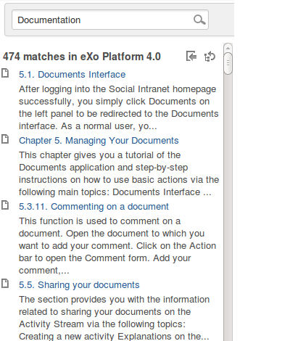Click the vertical scrollbar thumb
The height and width of the screenshot is (341, 290).
pyautogui.click(x=228, y=63)
